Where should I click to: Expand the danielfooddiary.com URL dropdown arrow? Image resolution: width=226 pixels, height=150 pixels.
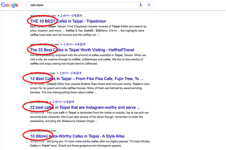[x=58, y=73]
